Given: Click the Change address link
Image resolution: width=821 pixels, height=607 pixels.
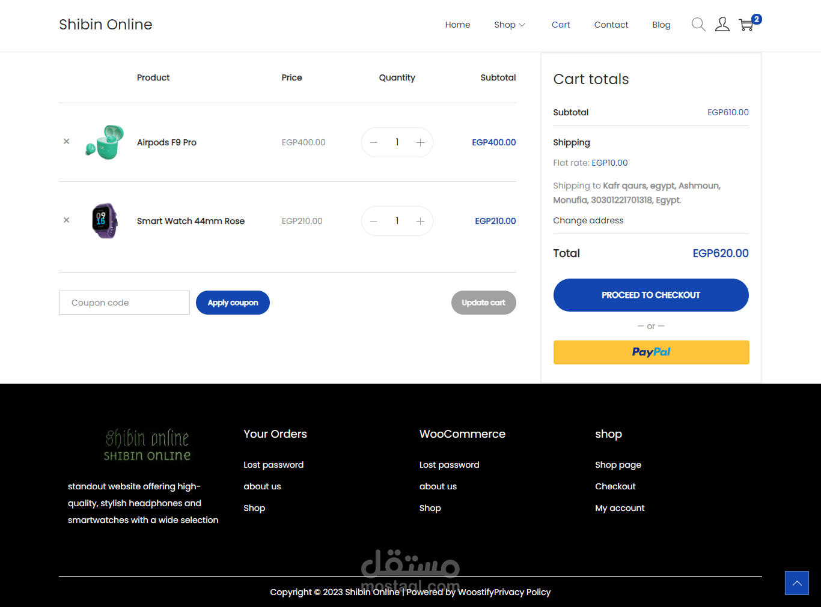Looking at the screenshot, I should [x=588, y=220].
